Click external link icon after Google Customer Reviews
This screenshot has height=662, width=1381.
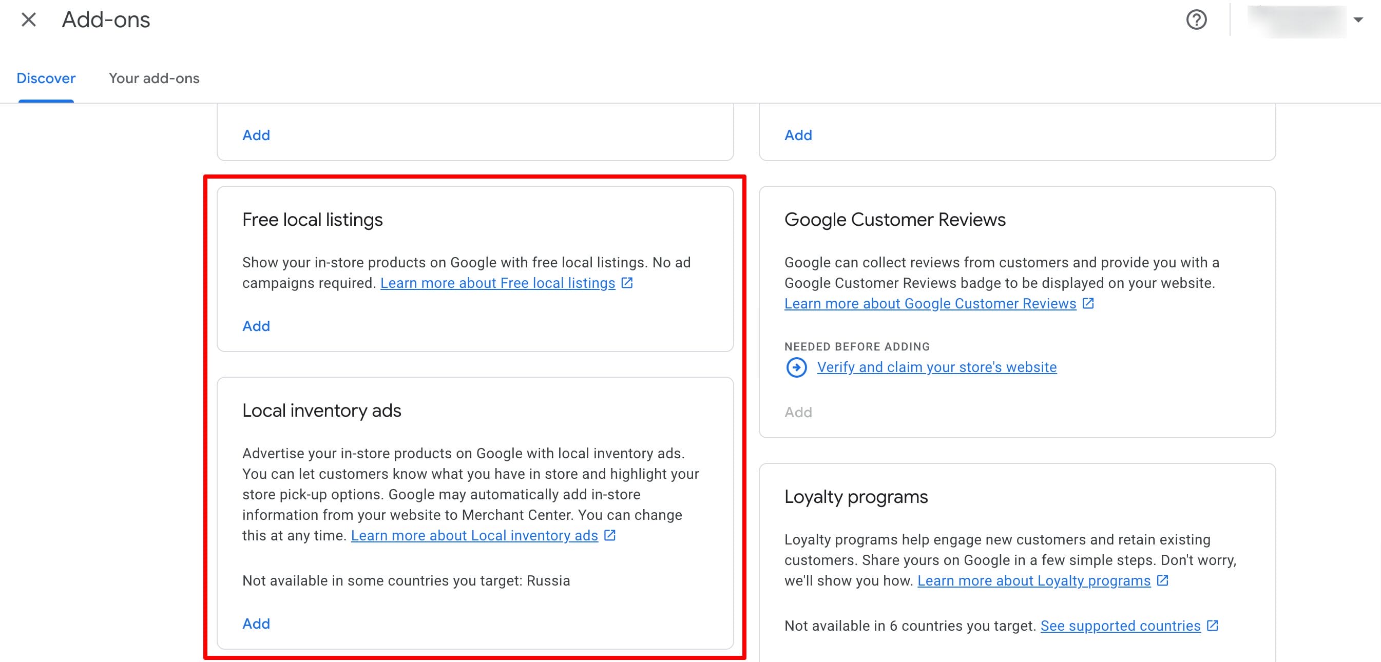pos(1088,303)
